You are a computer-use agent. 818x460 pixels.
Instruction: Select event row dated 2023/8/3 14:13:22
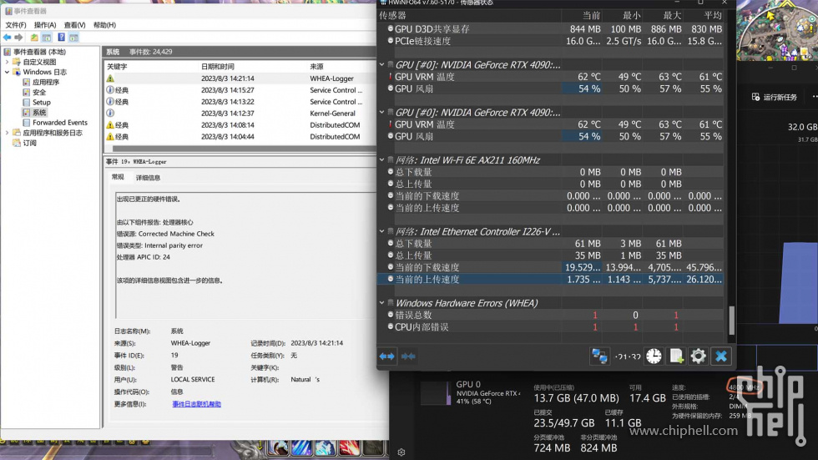click(x=240, y=102)
